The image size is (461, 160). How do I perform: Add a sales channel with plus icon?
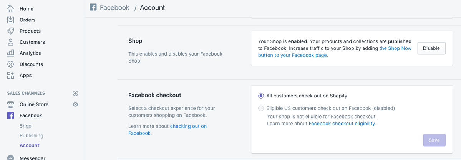[76, 93]
